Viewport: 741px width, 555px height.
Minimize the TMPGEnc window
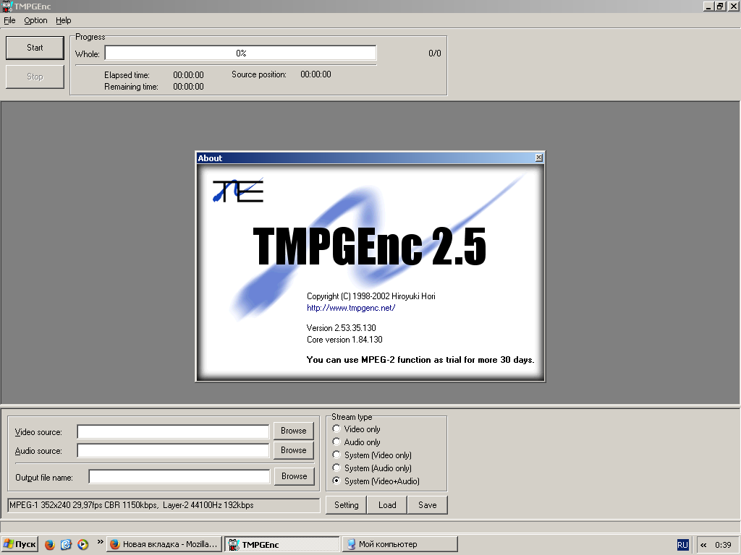[x=708, y=6]
